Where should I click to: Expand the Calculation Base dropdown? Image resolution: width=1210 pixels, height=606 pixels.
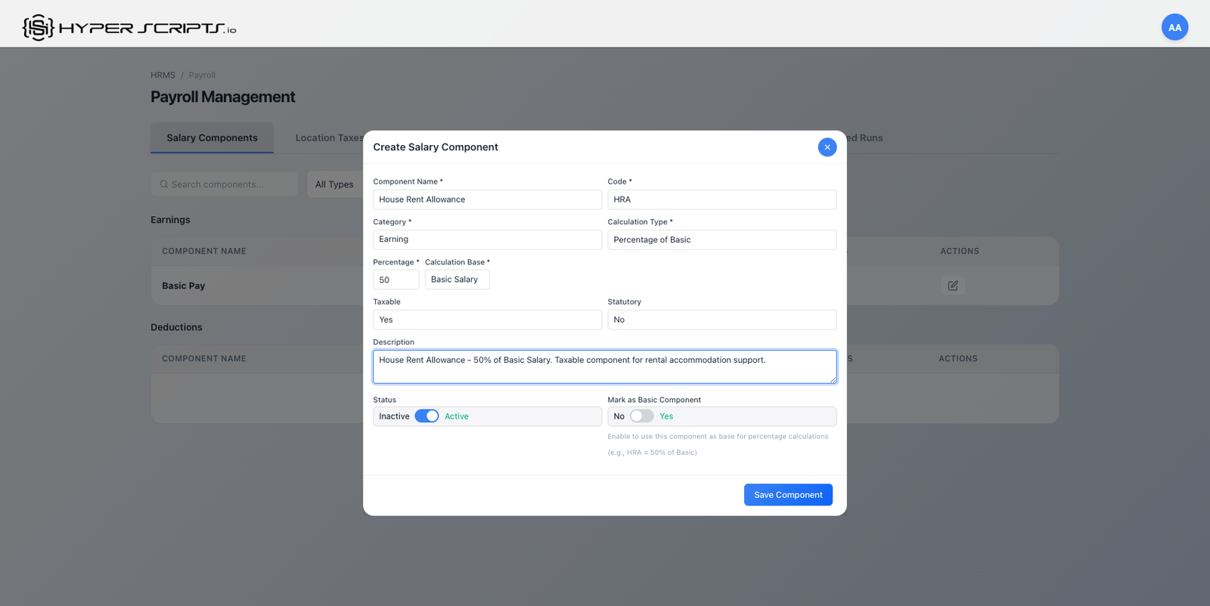click(x=457, y=280)
